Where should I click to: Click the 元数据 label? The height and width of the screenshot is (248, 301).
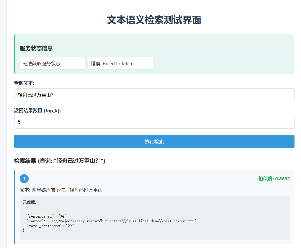point(29,202)
